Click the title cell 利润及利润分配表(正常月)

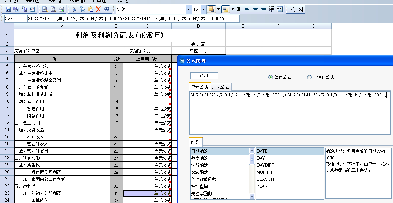120,36
